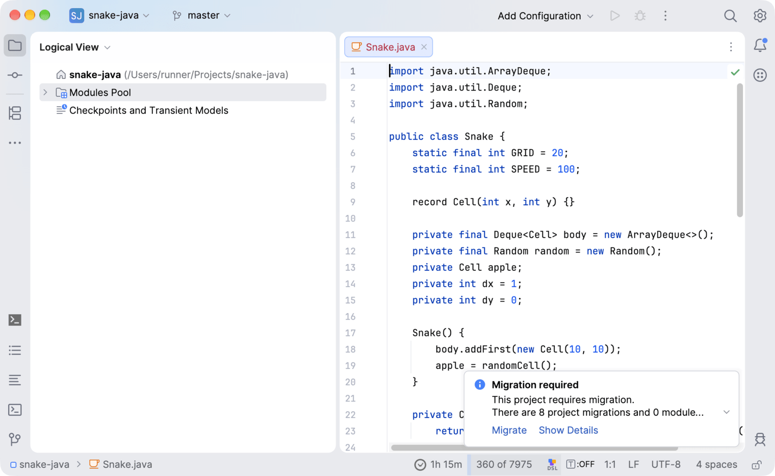This screenshot has height=476, width=775.
Task: Open the Add Configuration dropdown
Action: coord(545,16)
